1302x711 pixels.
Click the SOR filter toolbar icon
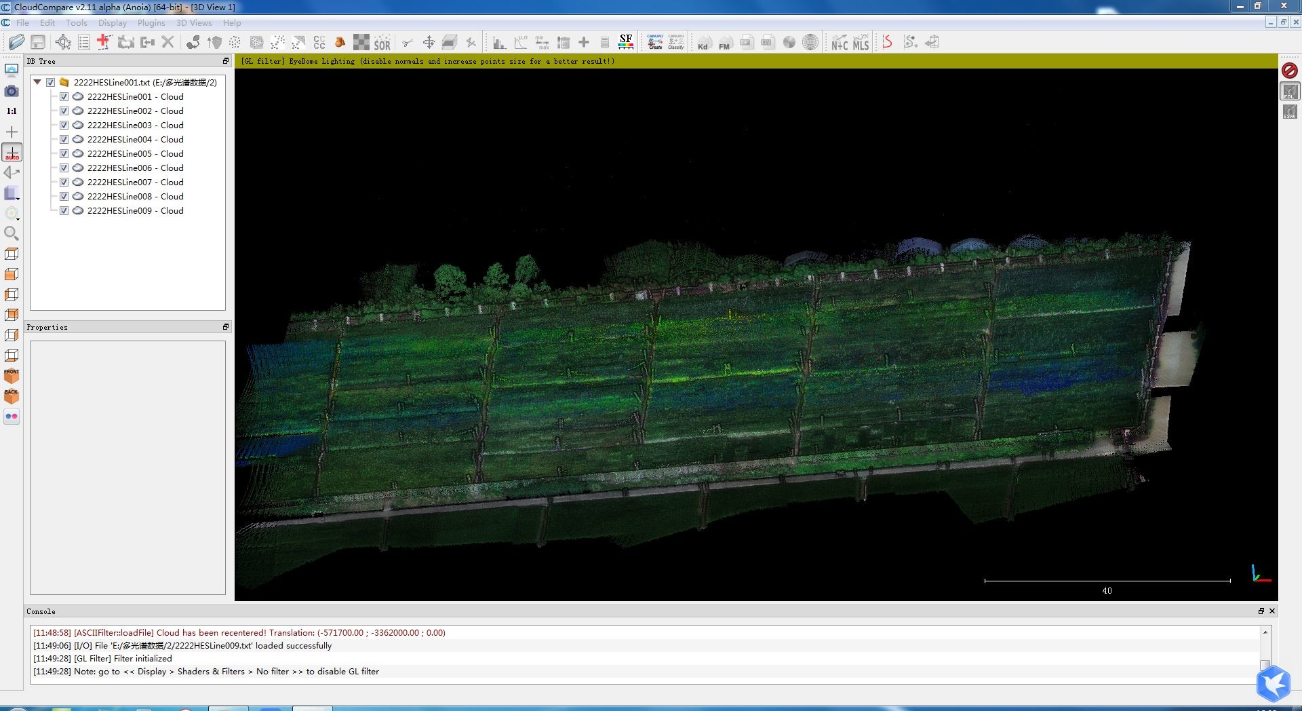coord(382,43)
